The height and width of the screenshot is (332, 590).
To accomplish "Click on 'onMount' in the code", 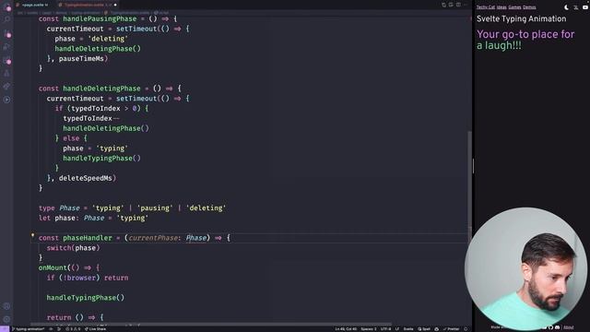I will [53, 268].
